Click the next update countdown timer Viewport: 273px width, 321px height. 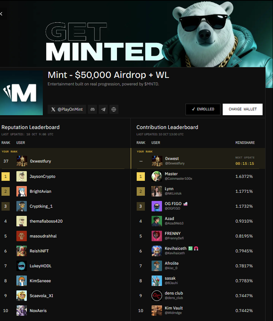coord(245,164)
